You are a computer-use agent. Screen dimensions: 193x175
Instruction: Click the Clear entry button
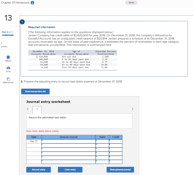[x=70, y=169]
